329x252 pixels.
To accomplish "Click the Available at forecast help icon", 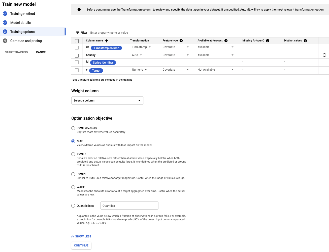I will click(x=226, y=41).
